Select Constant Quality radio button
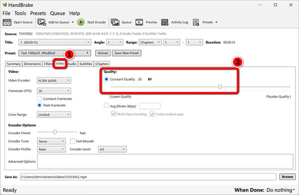299x195 pixels. coord(107,79)
